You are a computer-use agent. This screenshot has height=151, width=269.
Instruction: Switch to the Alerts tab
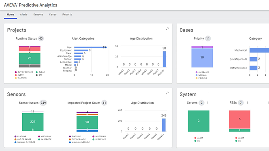click(x=23, y=15)
